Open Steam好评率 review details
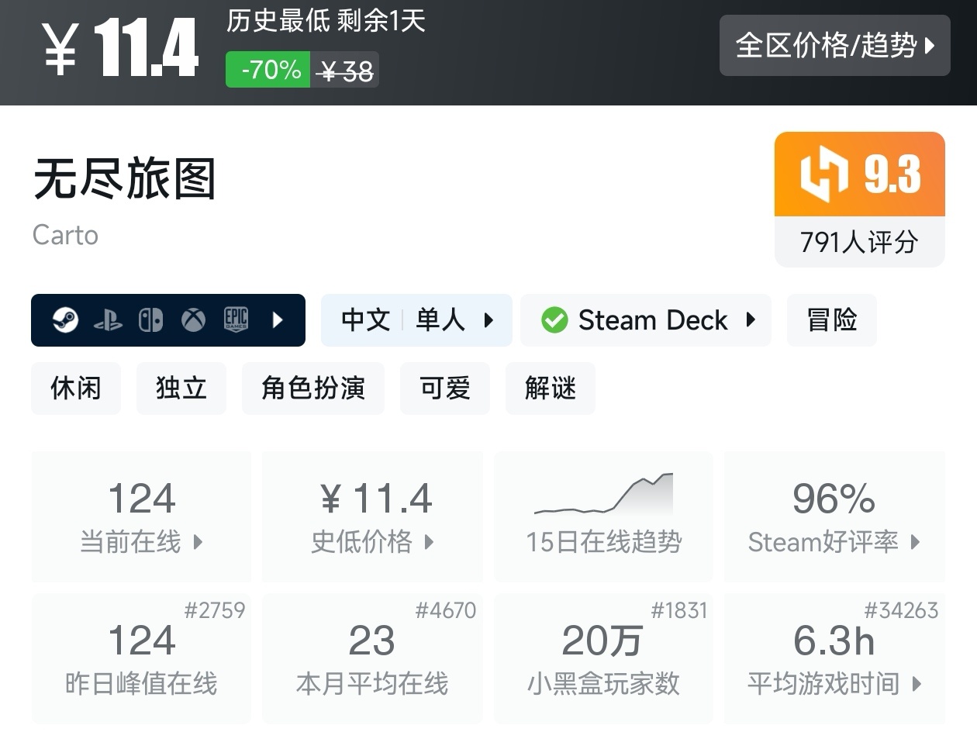Screen dimensions: 977x739 point(834,516)
